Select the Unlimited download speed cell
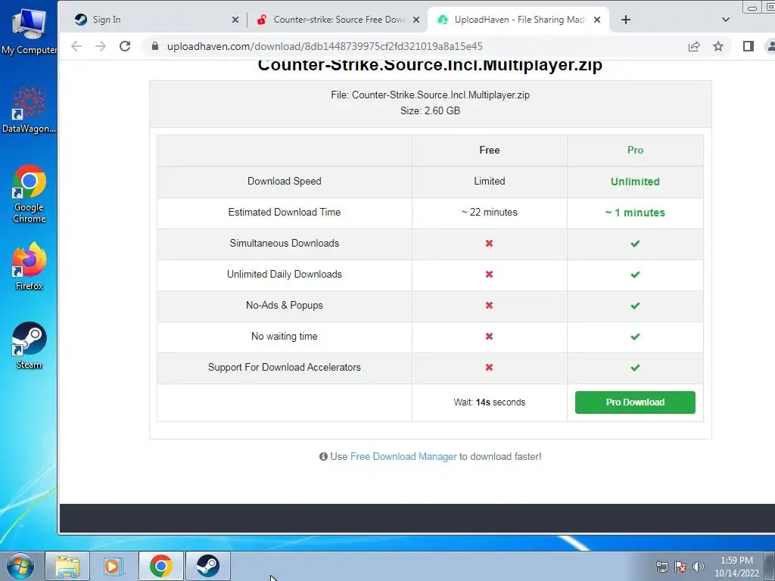The width and height of the screenshot is (775, 581). [635, 182]
